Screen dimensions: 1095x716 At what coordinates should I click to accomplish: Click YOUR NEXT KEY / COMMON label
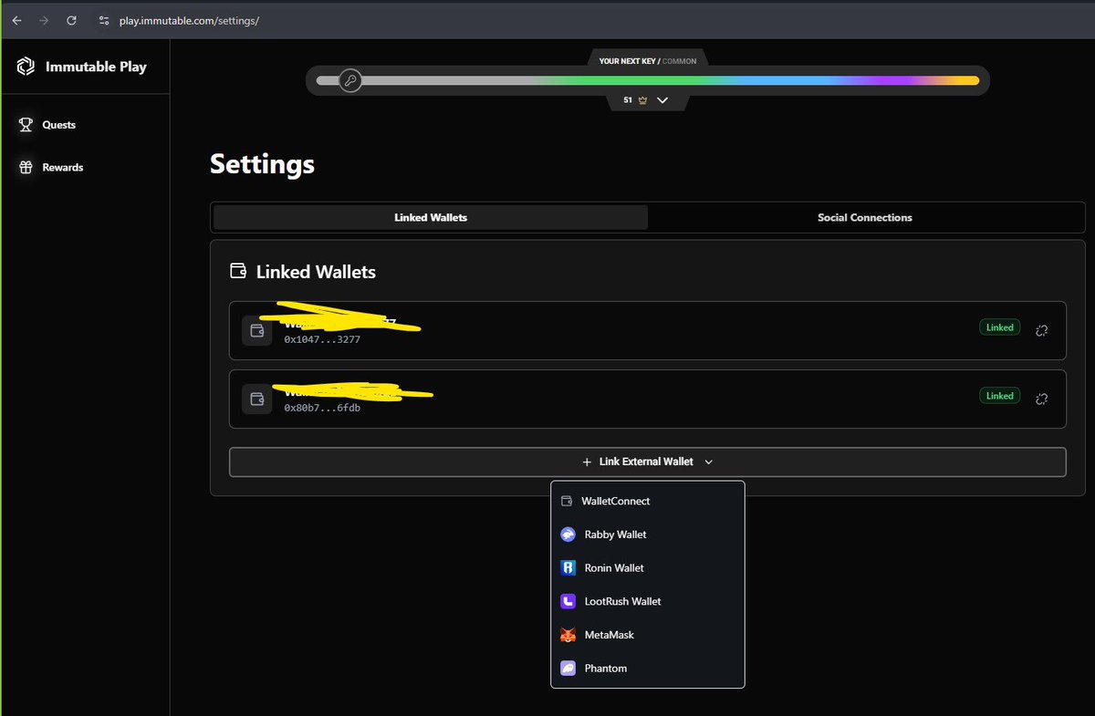coord(648,61)
